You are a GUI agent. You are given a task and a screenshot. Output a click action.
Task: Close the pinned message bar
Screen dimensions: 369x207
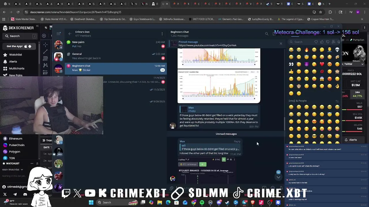point(281,44)
